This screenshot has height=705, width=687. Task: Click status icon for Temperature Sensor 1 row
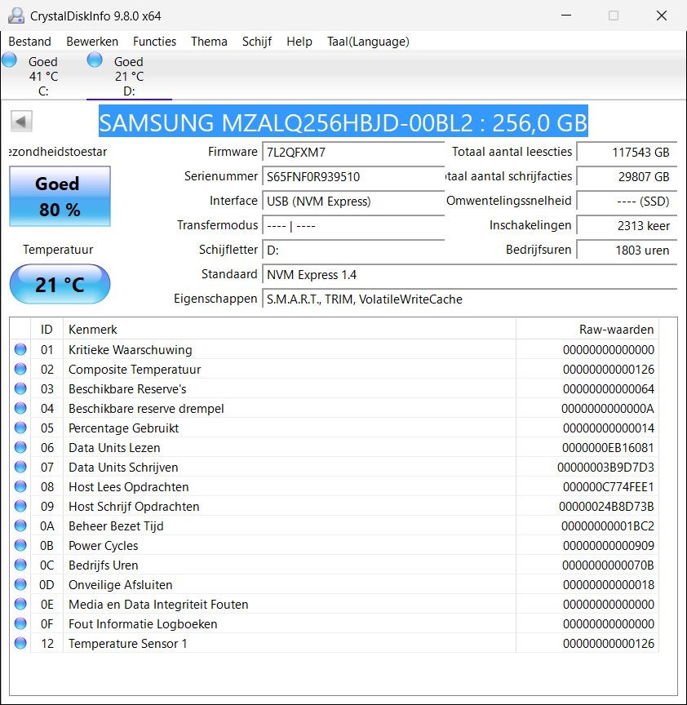(x=20, y=644)
